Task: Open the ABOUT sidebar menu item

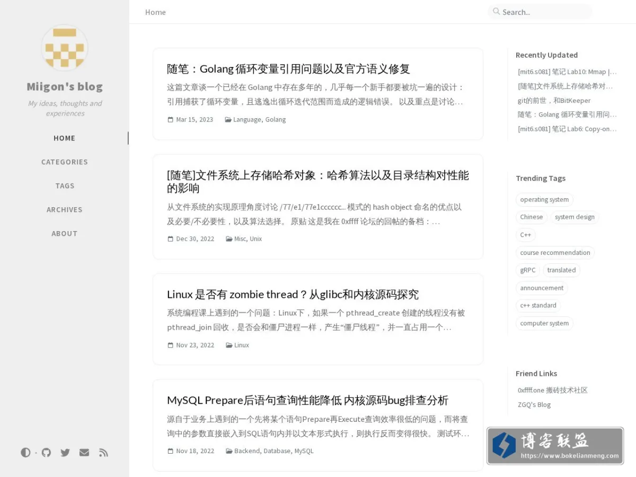Action: [65, 233]
